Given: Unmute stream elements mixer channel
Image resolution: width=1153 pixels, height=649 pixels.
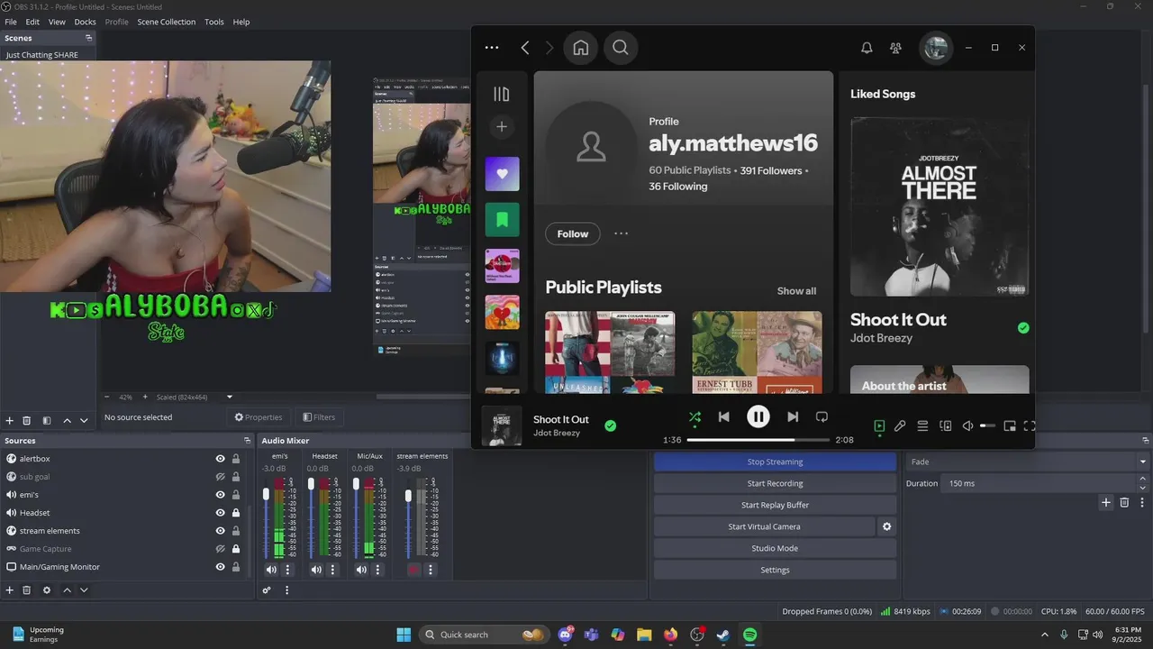Looking at the screenshot, I should click(x=413, y=570).
